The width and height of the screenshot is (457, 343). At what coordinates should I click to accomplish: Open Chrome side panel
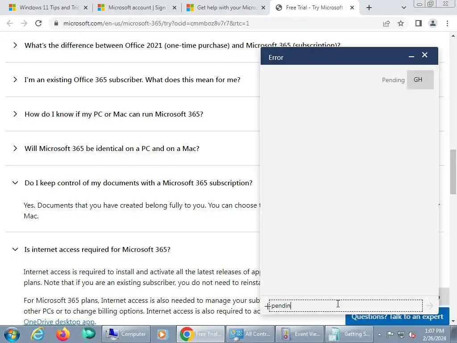click(419, 23)
